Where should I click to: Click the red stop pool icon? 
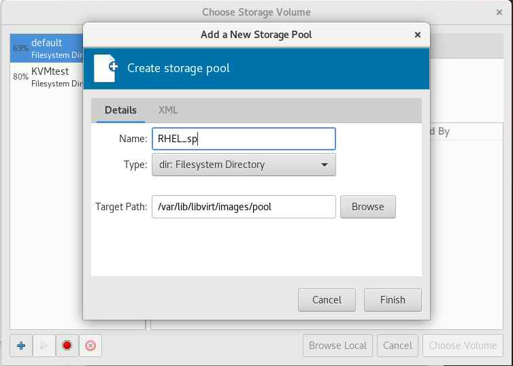(x=67, y=346)
